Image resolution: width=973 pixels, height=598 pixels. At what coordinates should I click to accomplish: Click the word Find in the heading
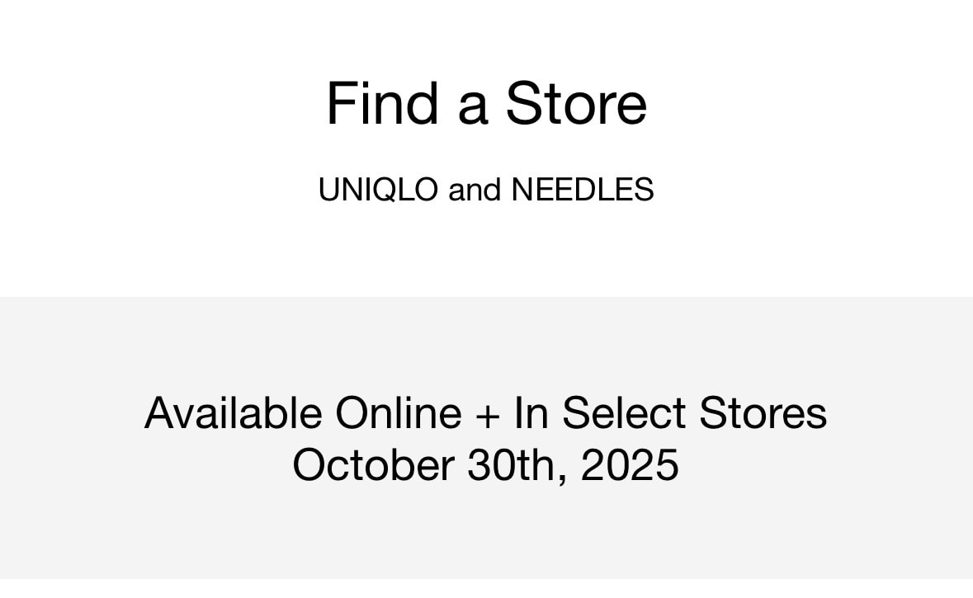(382, 104)
